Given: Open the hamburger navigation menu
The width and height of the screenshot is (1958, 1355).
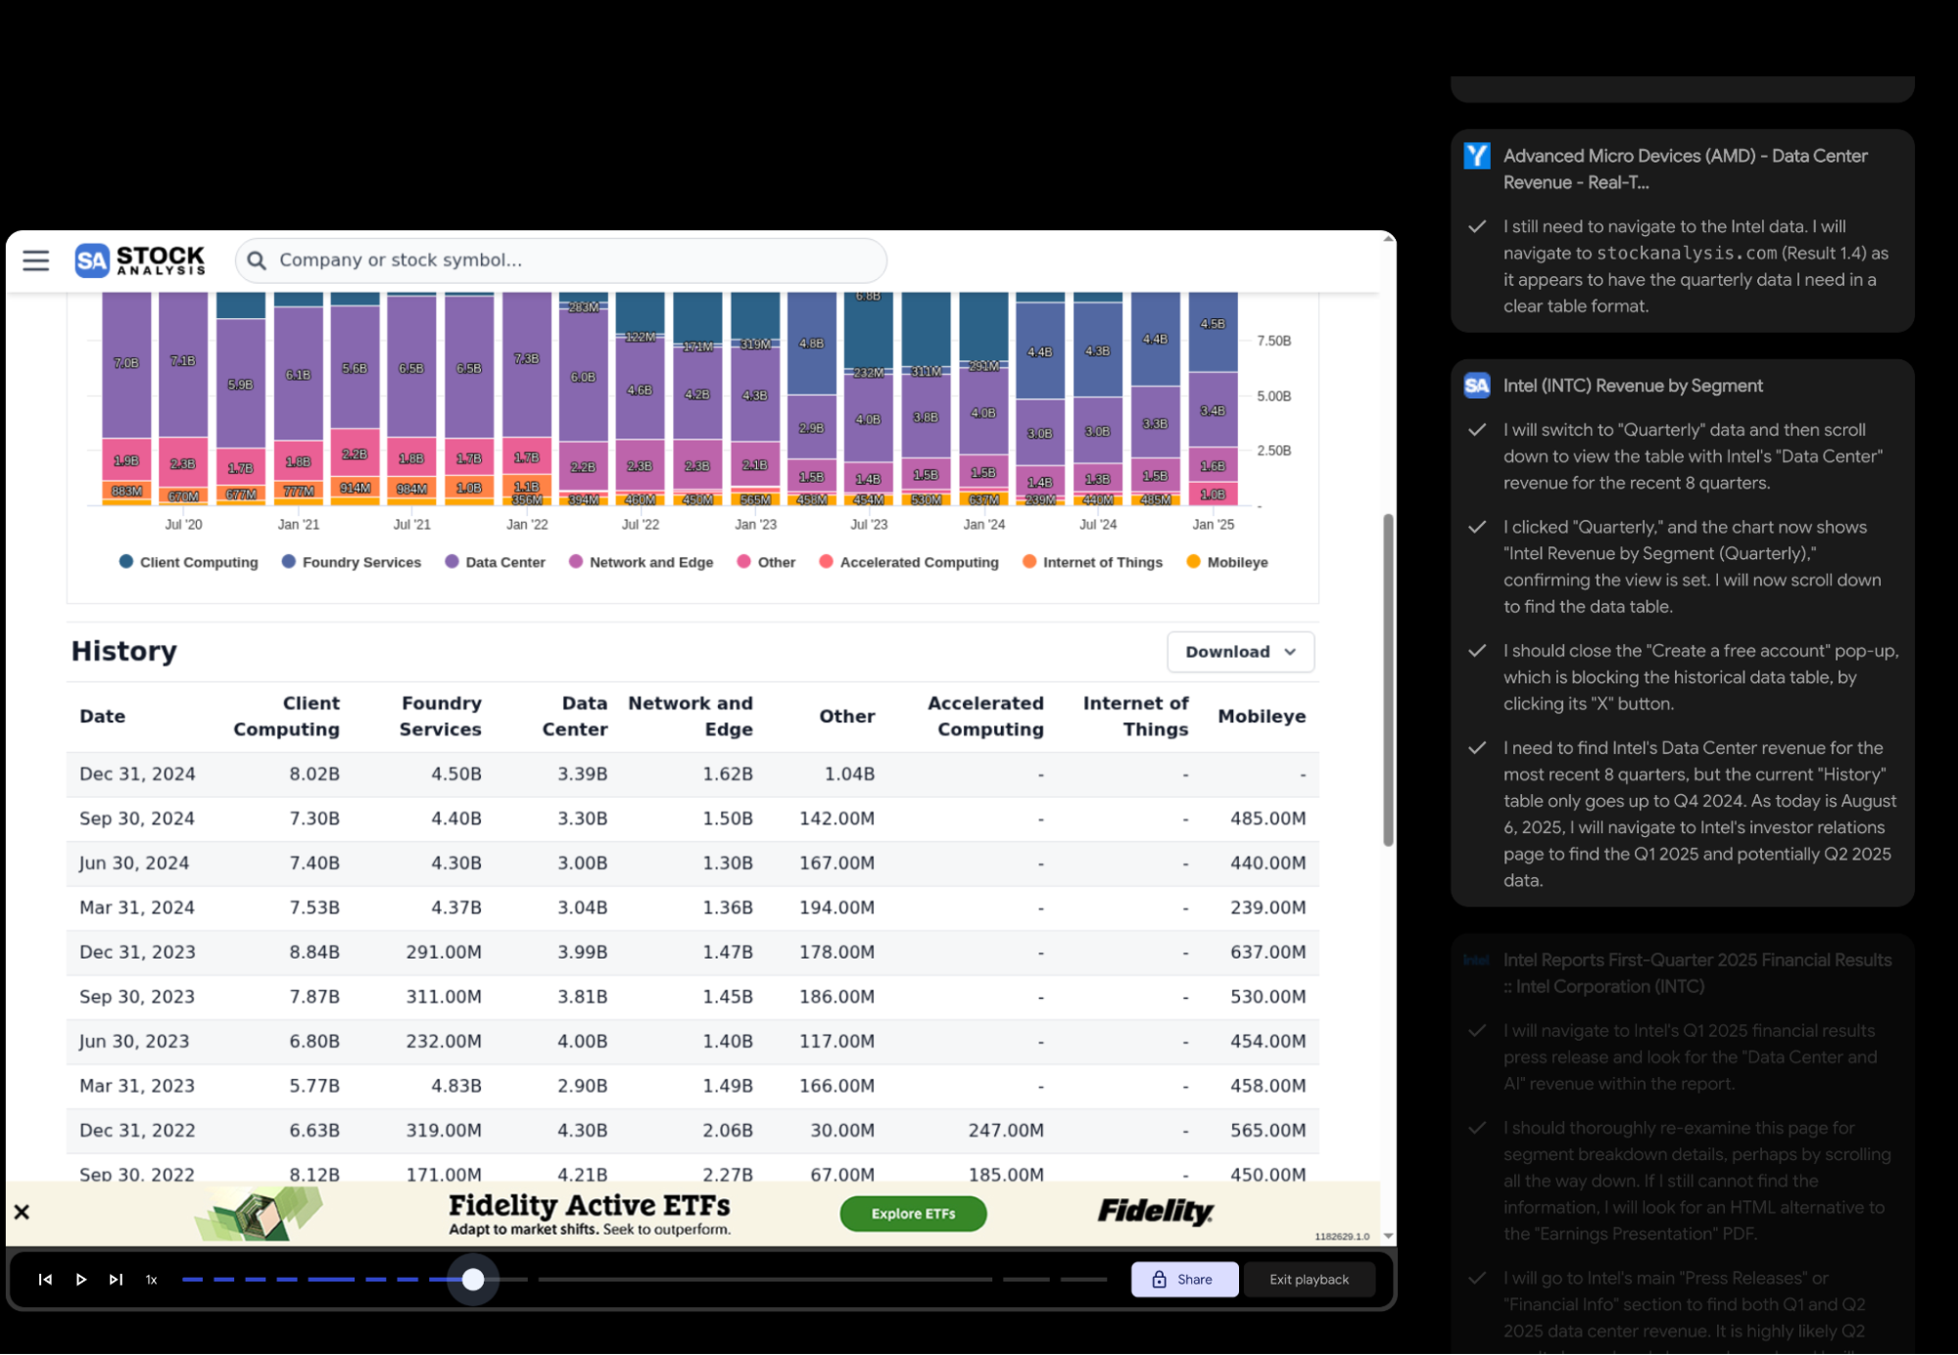Looking at the screenshot, I should tap(36, 260).
